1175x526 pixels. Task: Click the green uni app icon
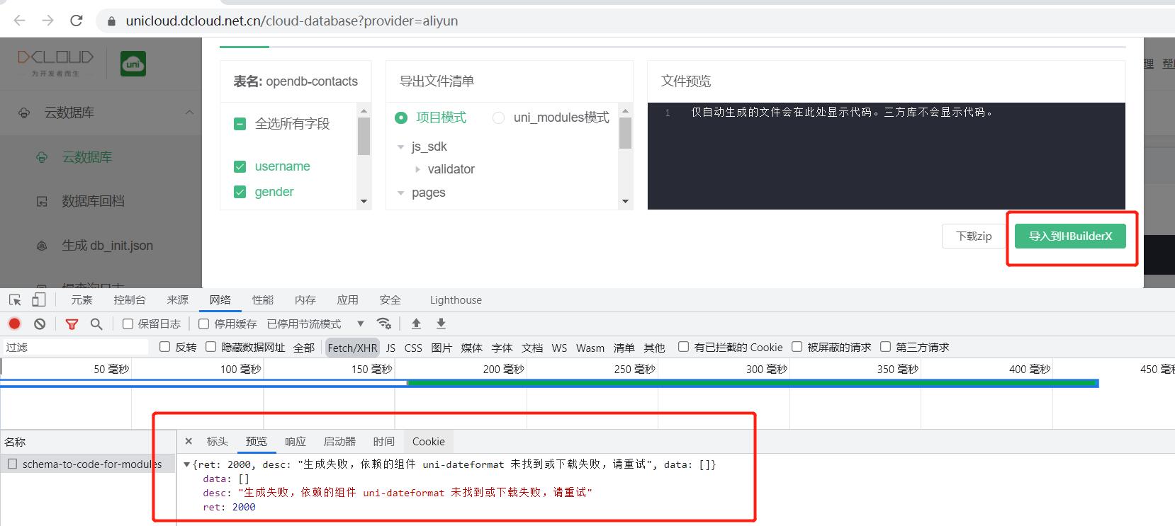133,64
